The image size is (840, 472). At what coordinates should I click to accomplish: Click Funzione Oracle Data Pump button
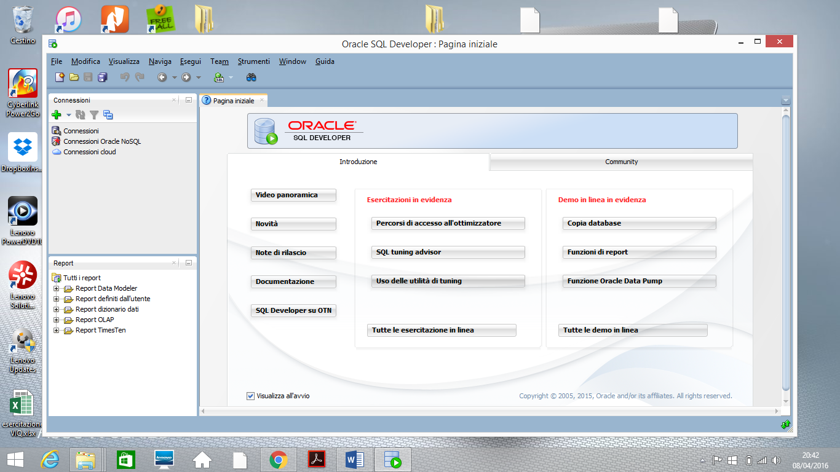640,281
